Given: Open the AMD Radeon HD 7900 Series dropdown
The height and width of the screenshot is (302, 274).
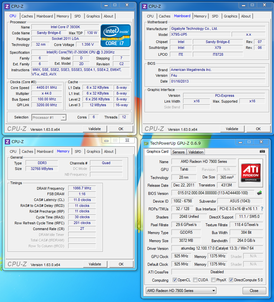Looking at the screenshot, I should tap(181, 291).
